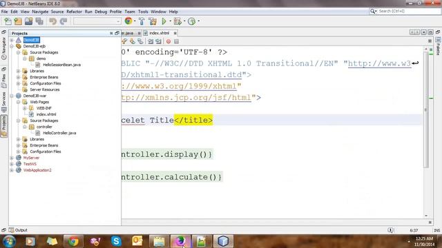The height and width of the screenshot is (248, 442).
Task: Open the Services side panel
Action: (x=3, y=103)
